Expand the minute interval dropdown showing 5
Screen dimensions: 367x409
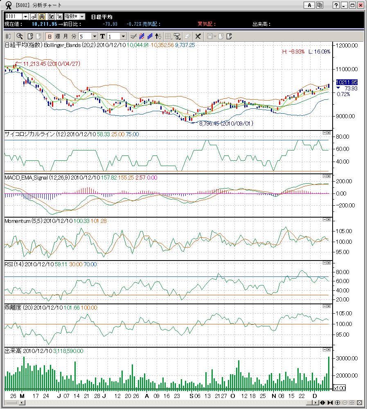coord(95,36)
